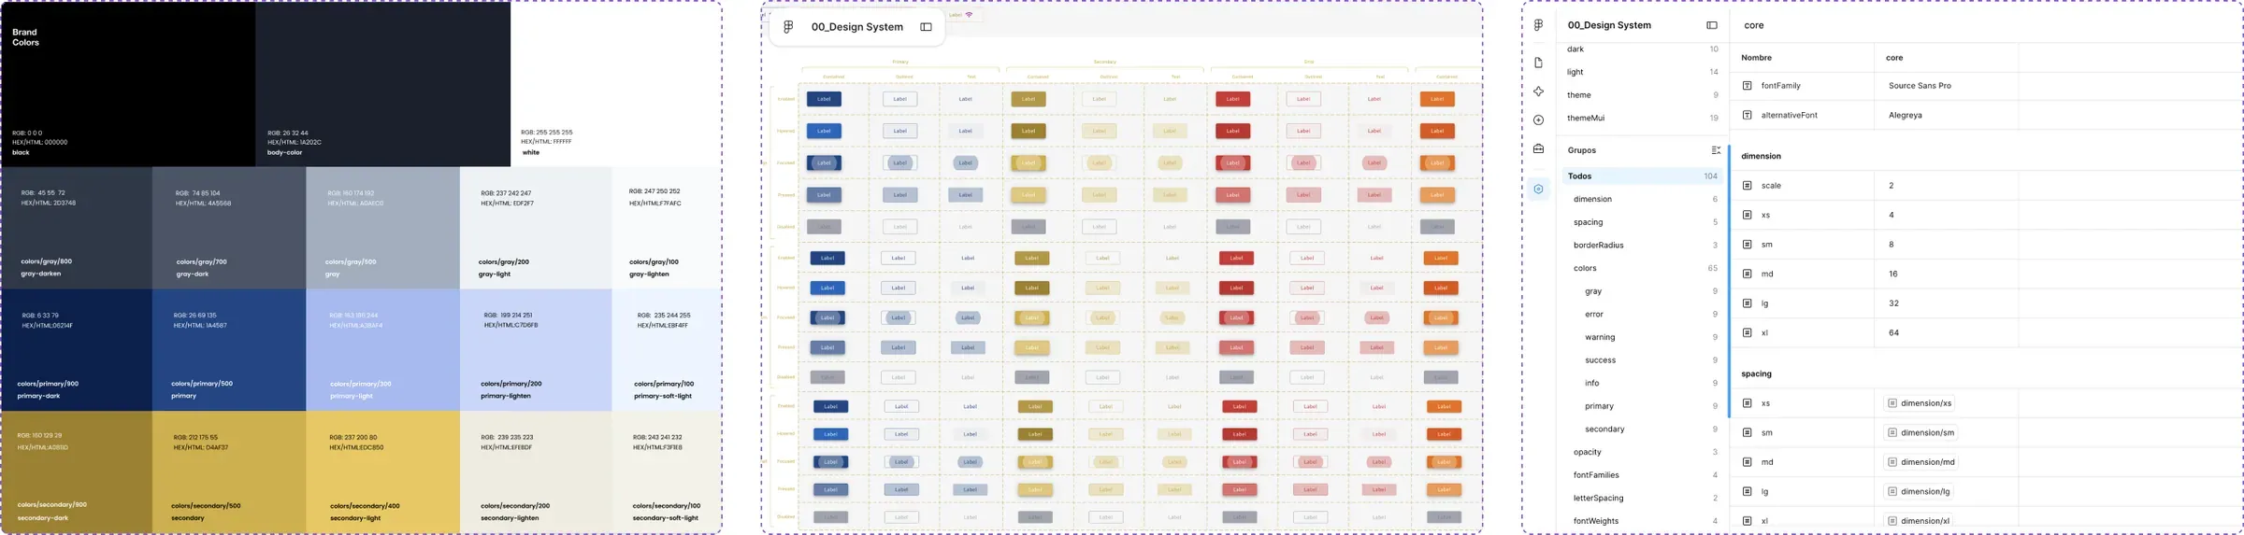
Task: Click the Alegreya value cell
Action: click(1946, 116)
